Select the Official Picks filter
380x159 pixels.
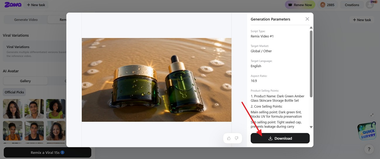14,92
